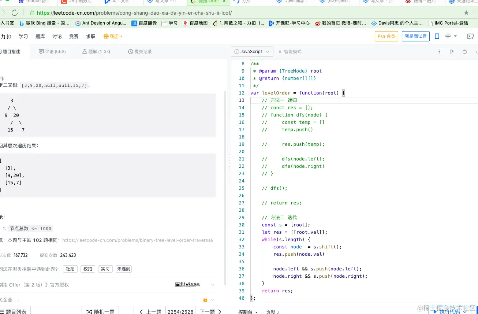Open the Davis同志 的个人主页 bookmark
This screenshot has height=314, width=478.
pos(397,23)
